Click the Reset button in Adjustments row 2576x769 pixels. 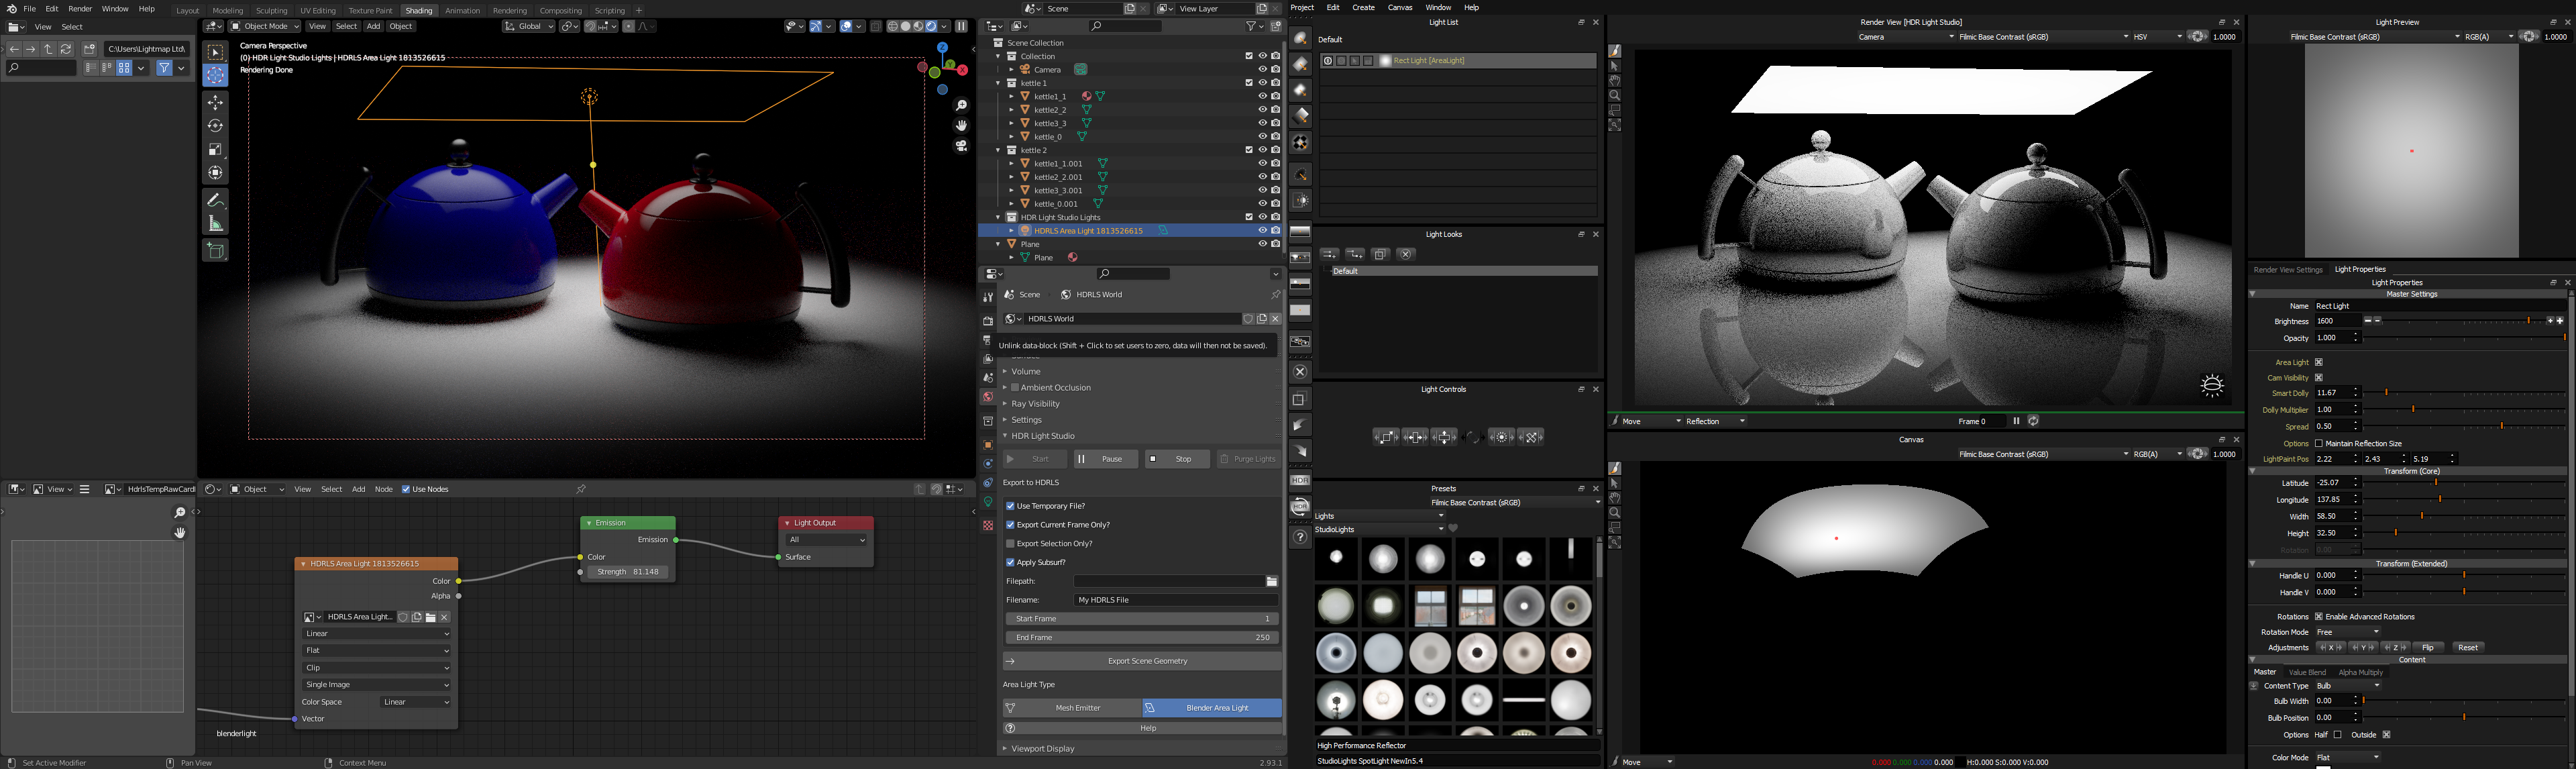[2467, 648]
